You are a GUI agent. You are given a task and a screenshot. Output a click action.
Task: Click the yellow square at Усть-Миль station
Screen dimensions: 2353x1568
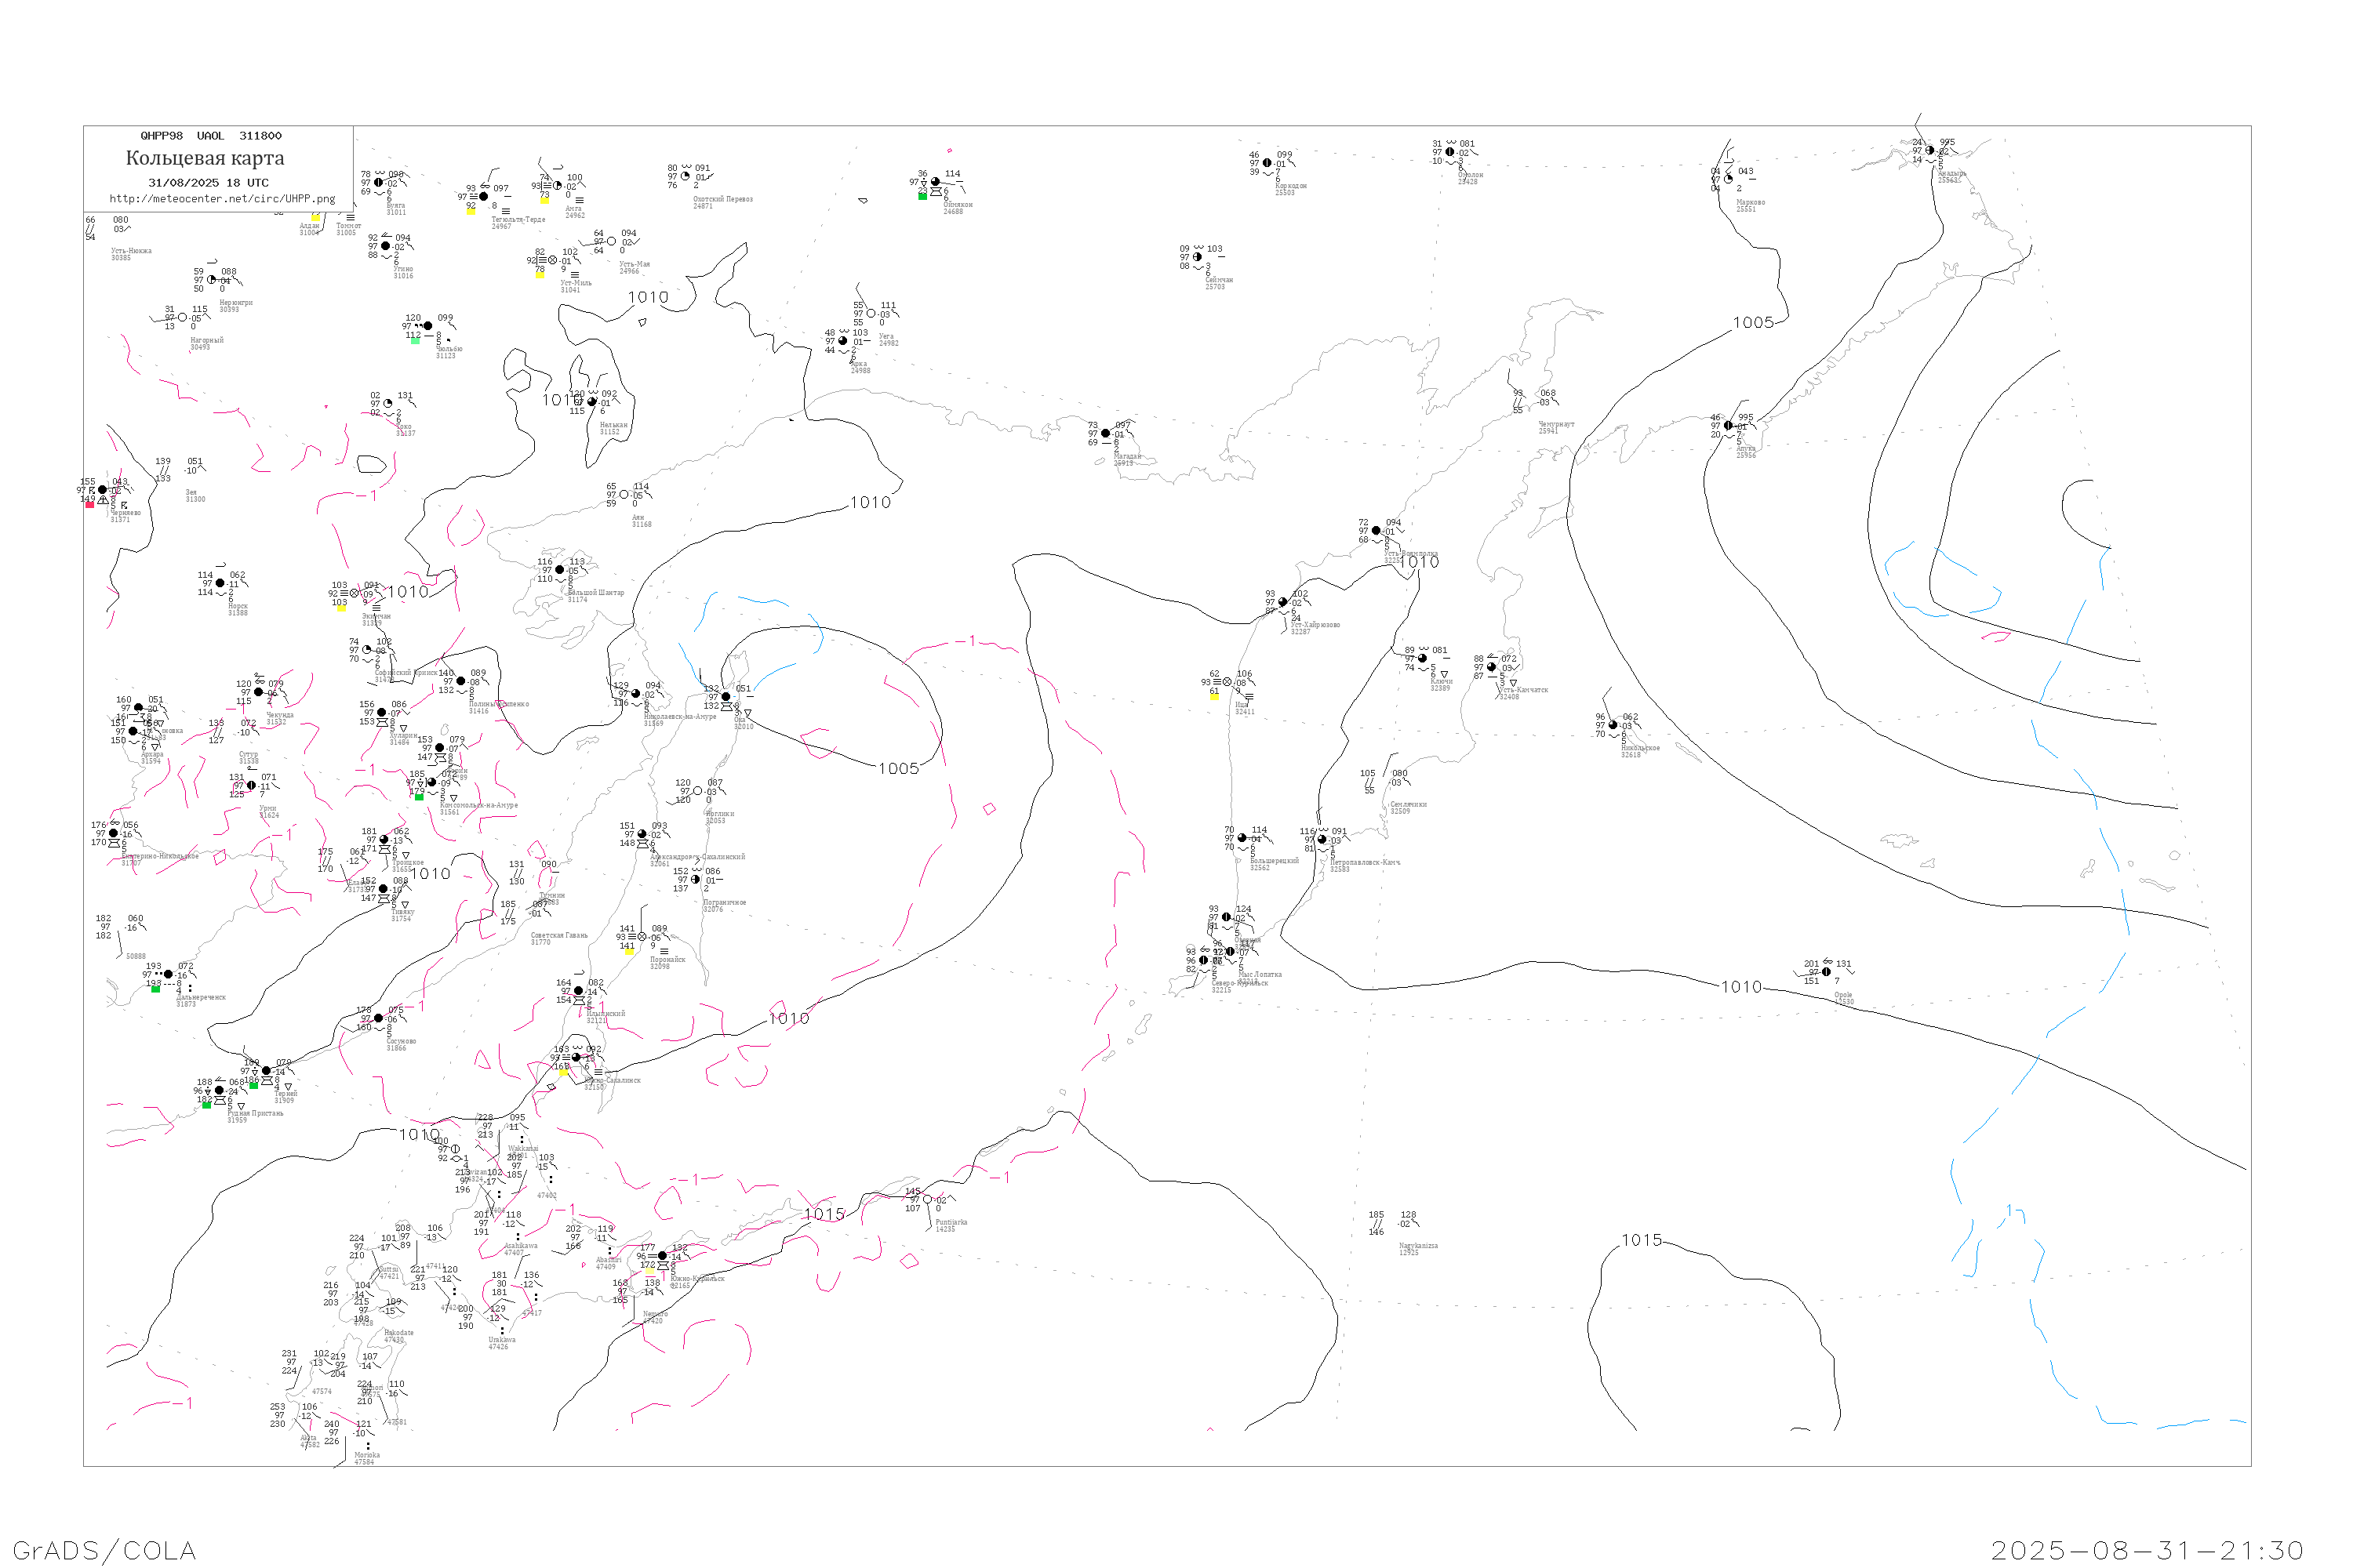point(540,274)
